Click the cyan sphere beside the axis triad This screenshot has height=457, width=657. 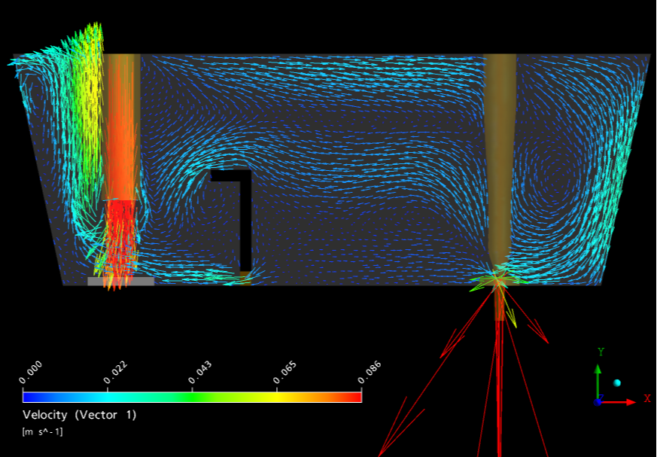(618, 383)
